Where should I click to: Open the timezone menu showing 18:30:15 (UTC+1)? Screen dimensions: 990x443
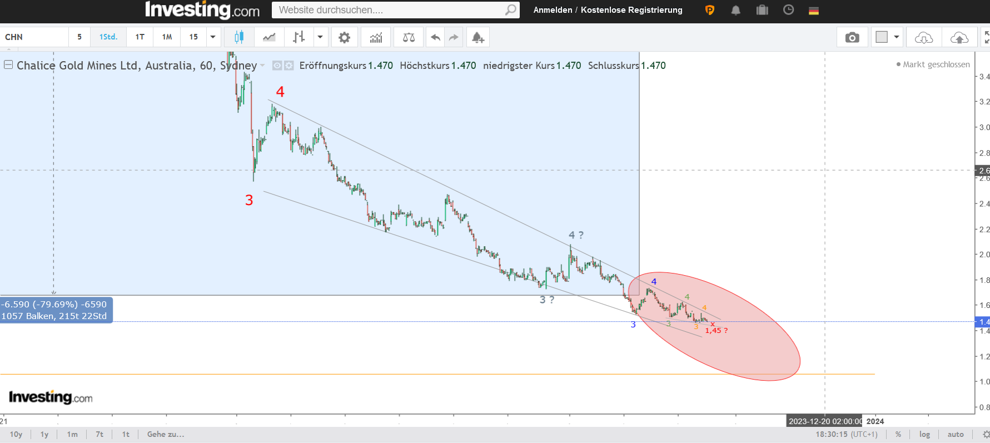(x=846, y=434)
